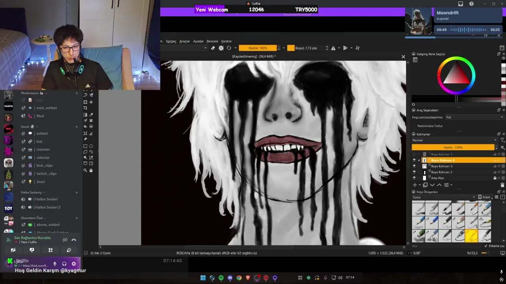Open the Fırça pürüzsüzleştirme Yok dropdown
The image size is (506, 284).
[x=474, y=117]
